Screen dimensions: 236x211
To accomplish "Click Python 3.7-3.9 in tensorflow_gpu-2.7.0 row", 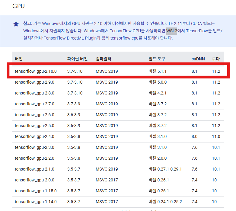I will 74,104.
